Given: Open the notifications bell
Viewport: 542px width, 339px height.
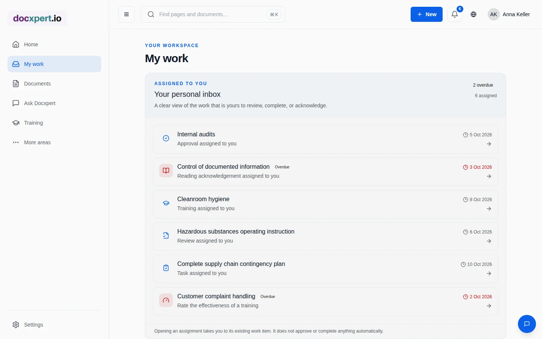Looking at the screenshot, I should [x=455, y=14].
